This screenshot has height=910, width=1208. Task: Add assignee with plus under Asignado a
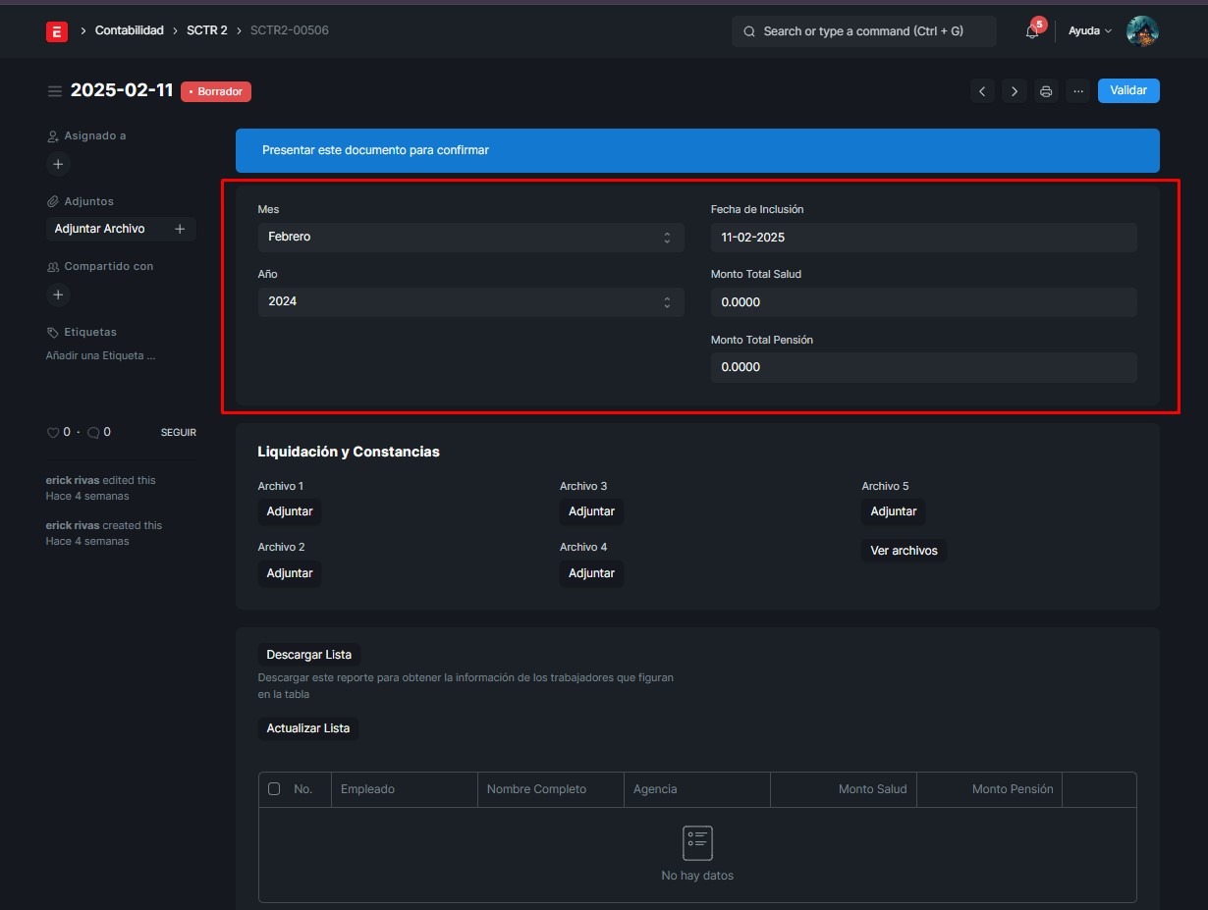click(58, 164)
